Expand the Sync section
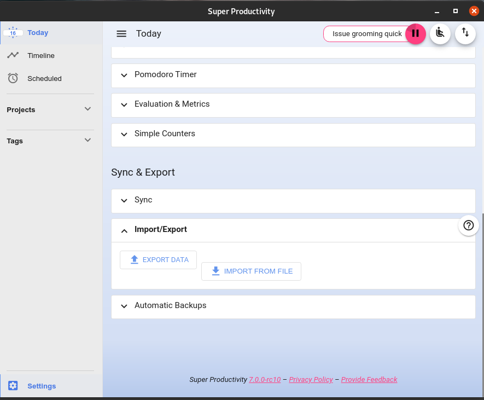The image size is (484, 400). point(293,201)
